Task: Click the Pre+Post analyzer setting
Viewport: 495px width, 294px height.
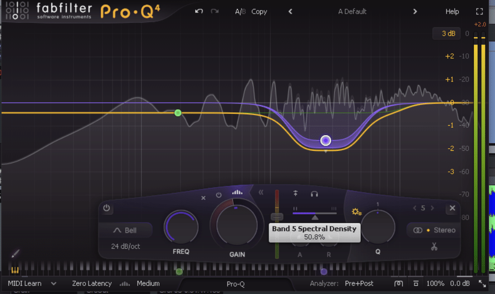Action: pyautogui.click(x=359, y=283)
